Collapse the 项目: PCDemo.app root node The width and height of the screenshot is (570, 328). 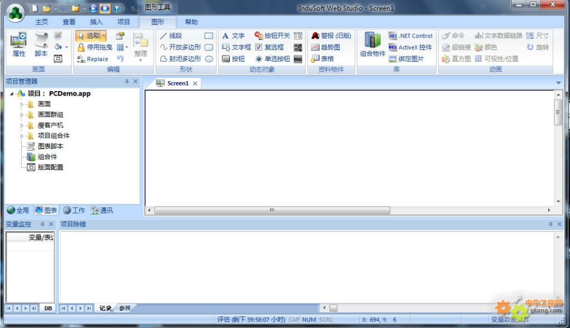[12, 94]
